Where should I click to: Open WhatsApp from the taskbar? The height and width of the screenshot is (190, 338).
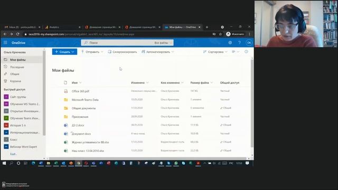pos(176,163)
